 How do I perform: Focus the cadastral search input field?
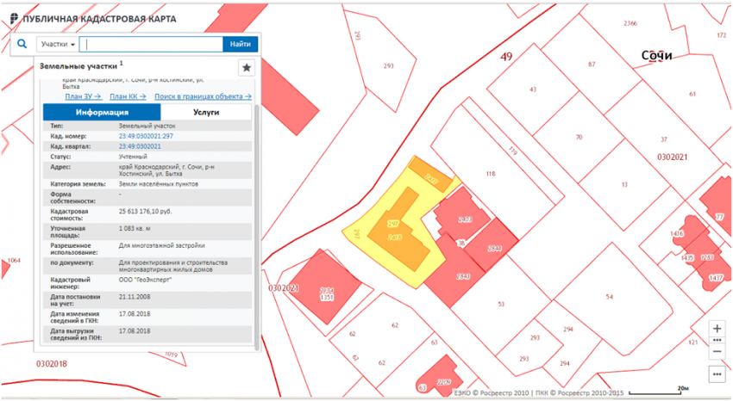pos(151,44)
